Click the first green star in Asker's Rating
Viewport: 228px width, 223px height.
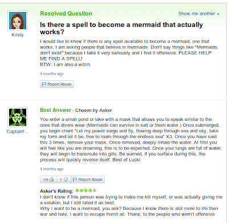pyautogui.click(x=77, y=190)
